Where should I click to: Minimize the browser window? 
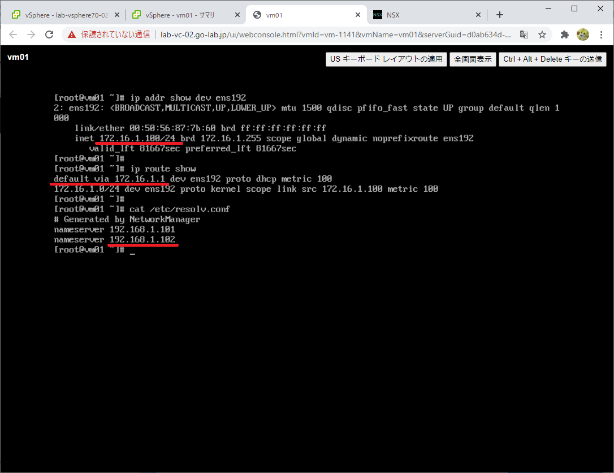coord(548,8)
